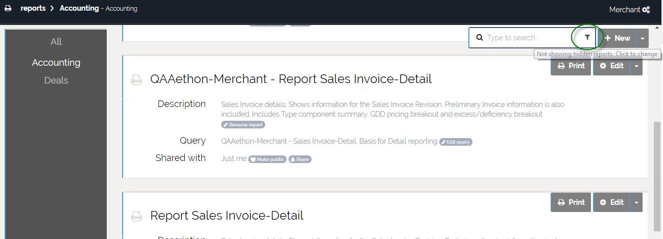Click the search magnifier icon
Viewport: 663px width, 239px height.
point(480,38)
